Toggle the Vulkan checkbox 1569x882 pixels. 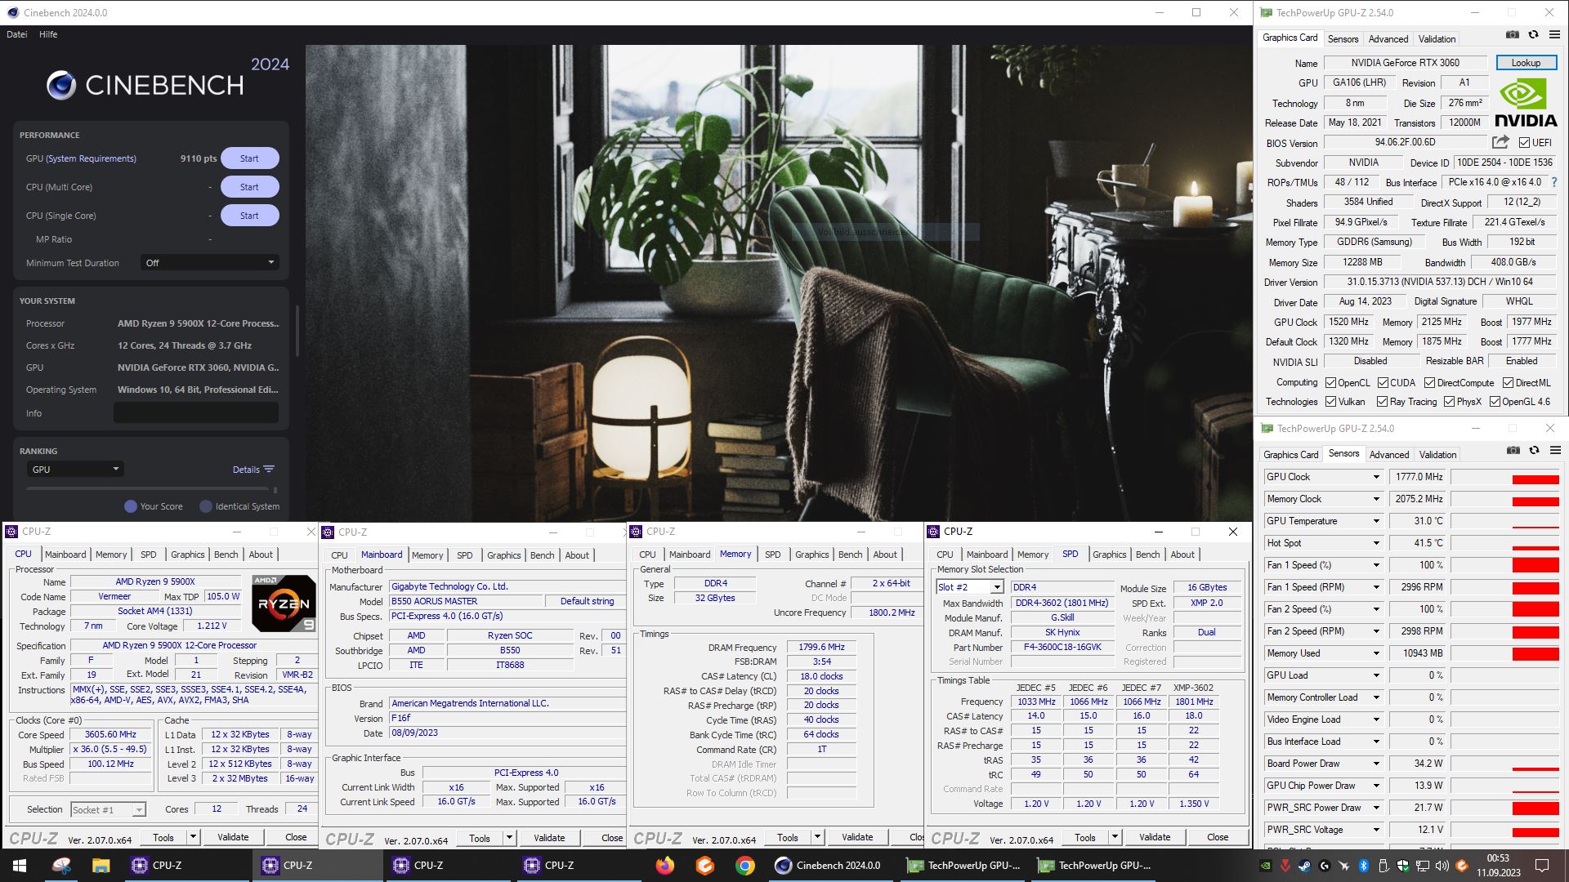pyautogui.click(x=1330, y=402)
